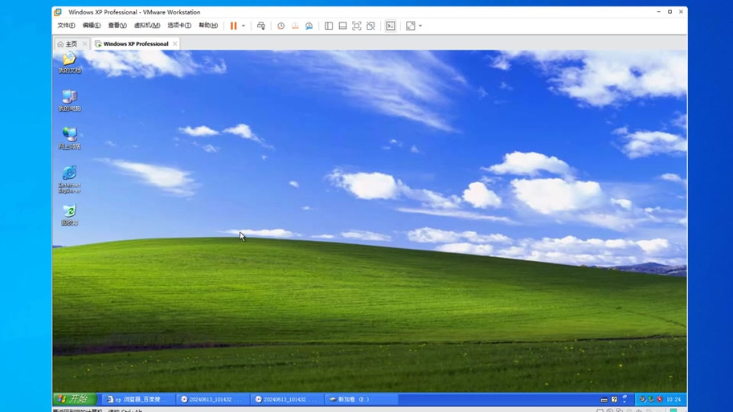Revert to snapshot using the orange clock icon
Image resolution: width=733 pixels, height=412 pixels.
pyautogui.click(x=295, y=26)
